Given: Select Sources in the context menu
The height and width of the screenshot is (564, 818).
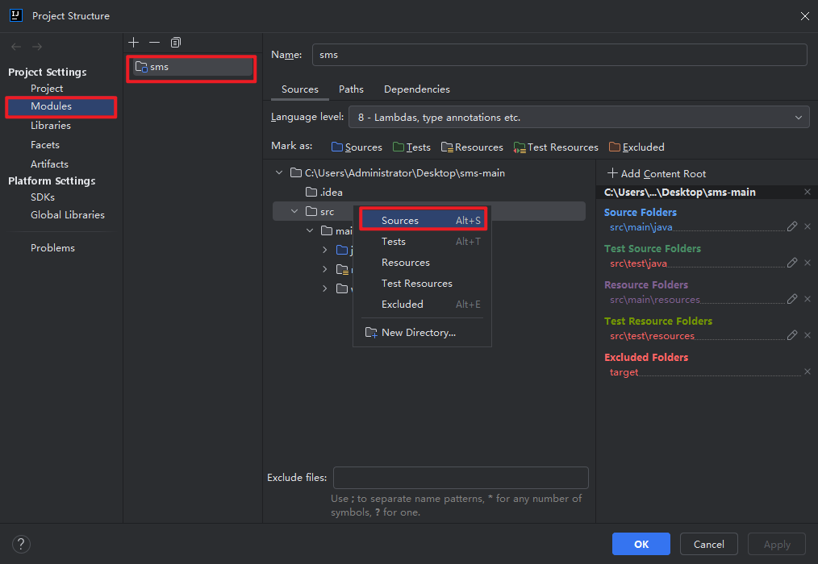Looking at the screenshot, I should pos(423,221).
